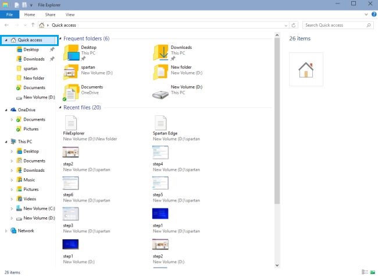Switch to the Home ribbon tab
This screenshot has width=378, height=276.
[30, 15]
